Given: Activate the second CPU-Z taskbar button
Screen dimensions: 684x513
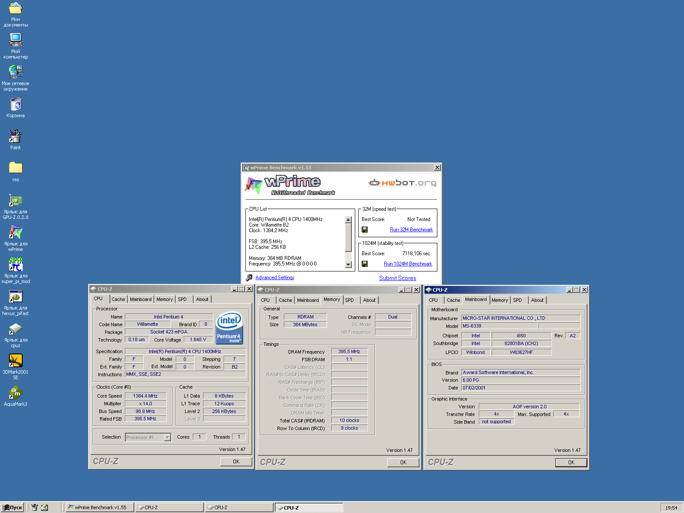Looking at the screenshot, I should [x=239, y=507].
